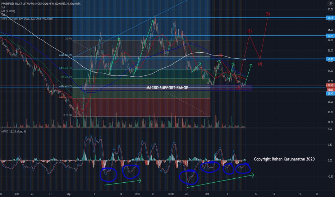335x197 pixels.
Task: Click the 28 date on time axis
Action: 186,194
